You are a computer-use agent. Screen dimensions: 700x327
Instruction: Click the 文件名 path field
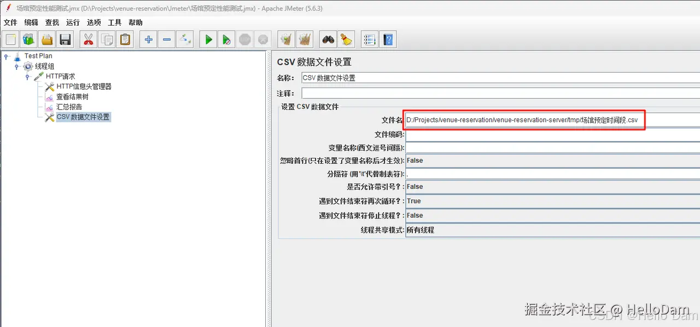coord(552,120)
